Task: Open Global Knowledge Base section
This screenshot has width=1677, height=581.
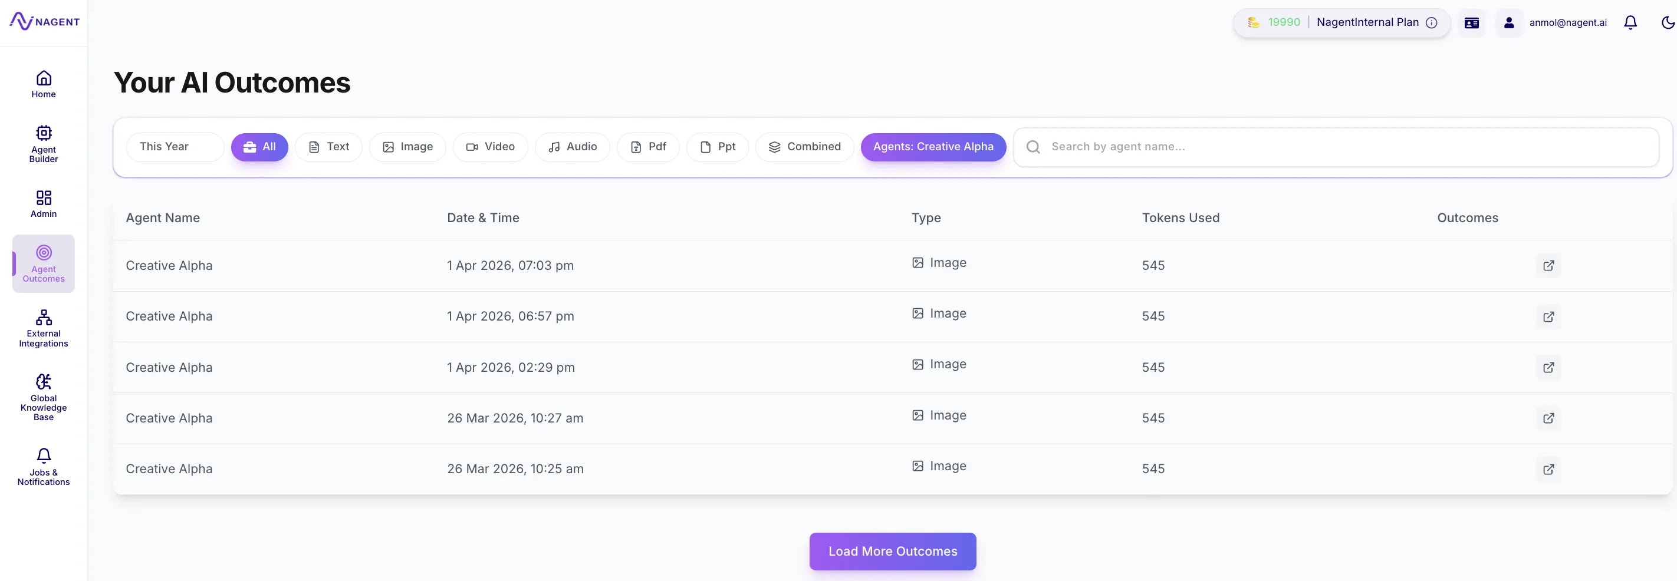Action: point(44,397)
